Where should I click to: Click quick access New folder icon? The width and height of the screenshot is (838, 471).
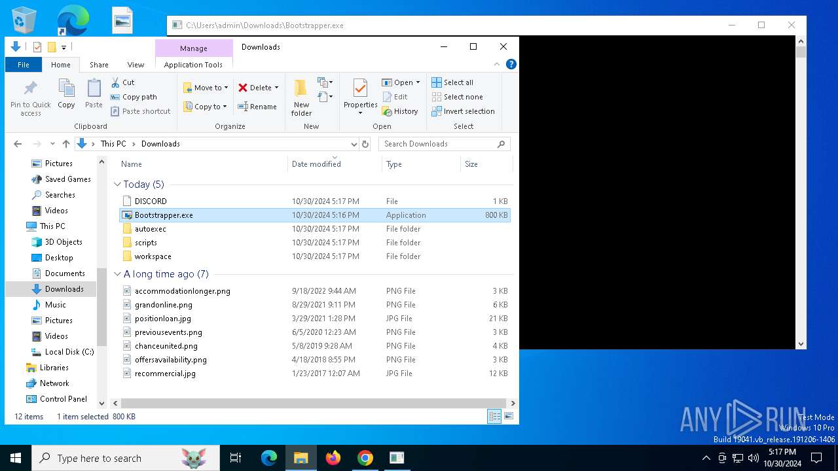pos(52,47)
